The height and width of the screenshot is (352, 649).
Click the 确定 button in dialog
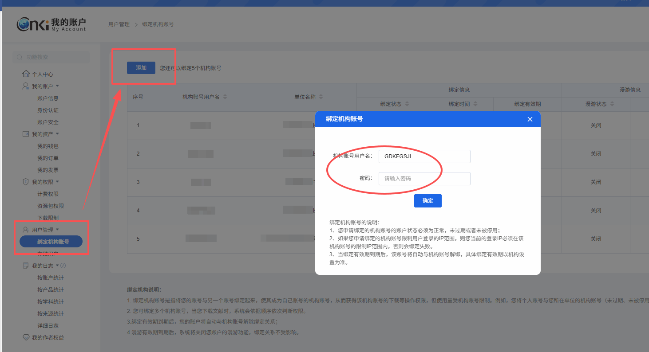click(x=427, y=201)
